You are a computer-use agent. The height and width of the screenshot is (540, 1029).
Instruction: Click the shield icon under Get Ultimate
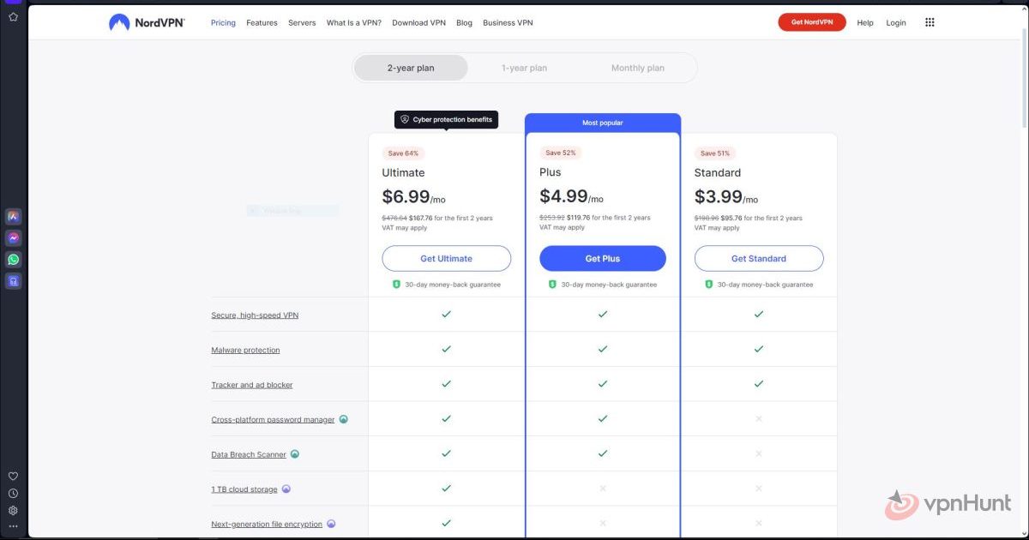[396, 285]
